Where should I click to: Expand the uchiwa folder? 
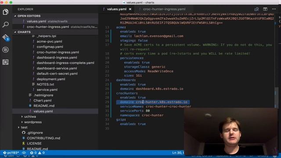click(x=30, y=117)
